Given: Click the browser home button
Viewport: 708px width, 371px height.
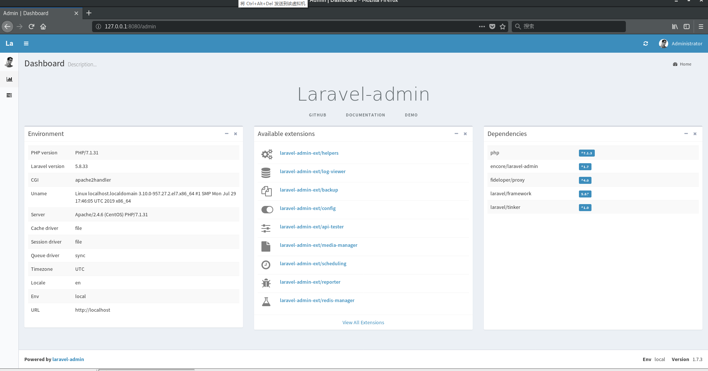Looking at the screenshot, I should point(43,27).
